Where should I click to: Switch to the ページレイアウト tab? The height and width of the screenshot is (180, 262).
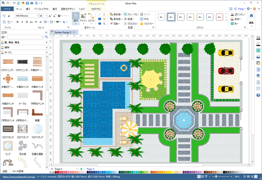[42, 9]
